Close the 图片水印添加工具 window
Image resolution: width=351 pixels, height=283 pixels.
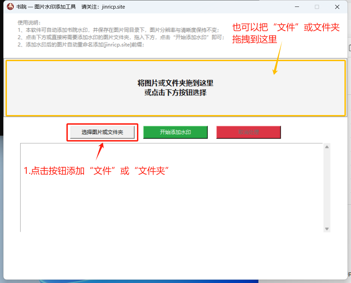(x=337, y=7)
